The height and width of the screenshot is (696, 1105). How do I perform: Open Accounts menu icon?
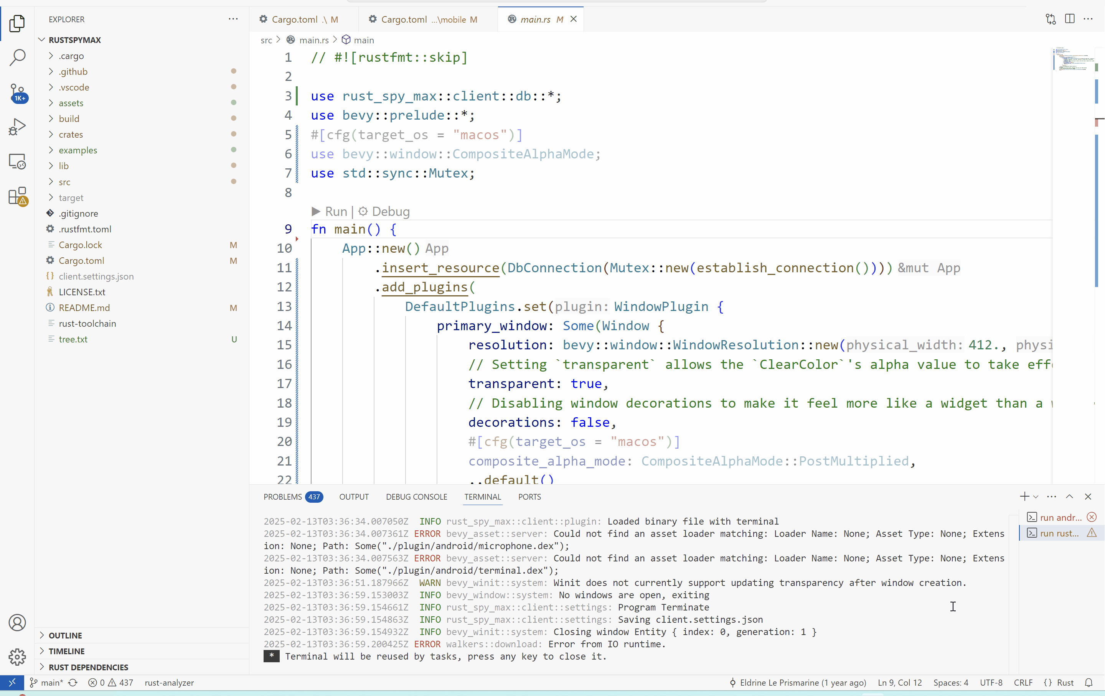point(17,622)
